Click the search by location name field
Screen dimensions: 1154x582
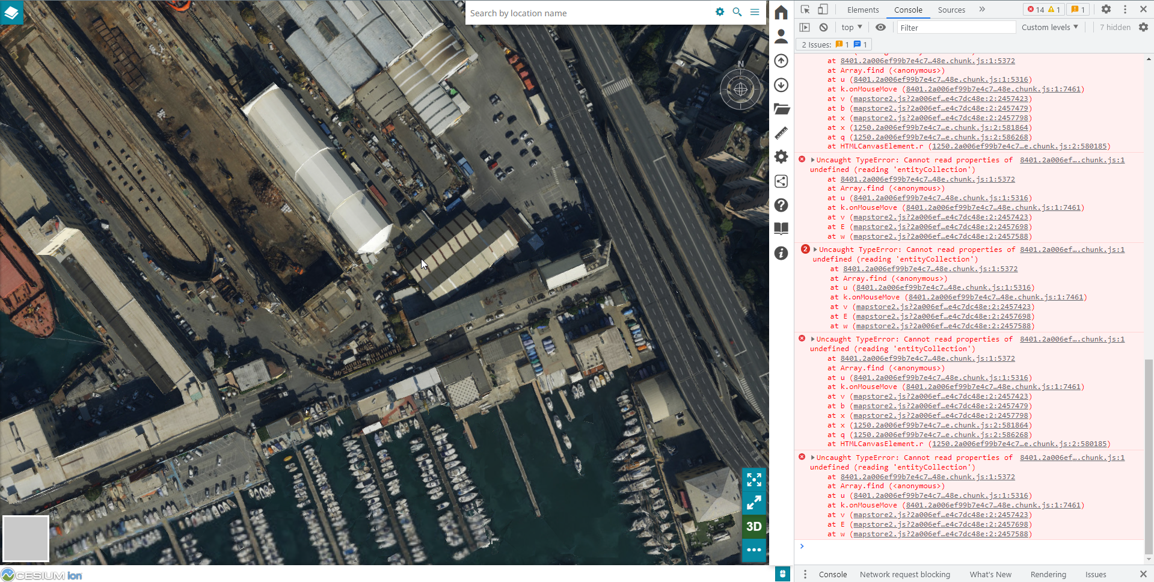(x=589, y=13)
